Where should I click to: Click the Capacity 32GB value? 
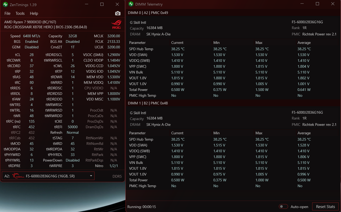(73, 36)
